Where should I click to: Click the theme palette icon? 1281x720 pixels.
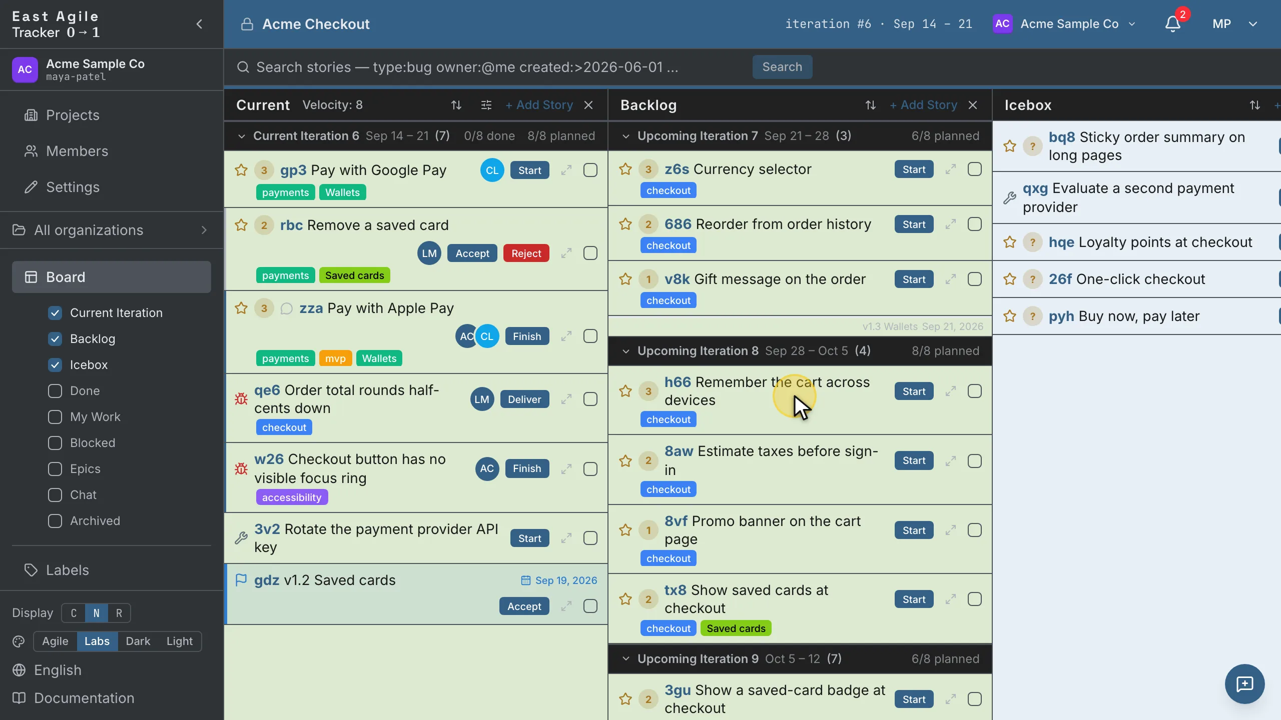19,641
